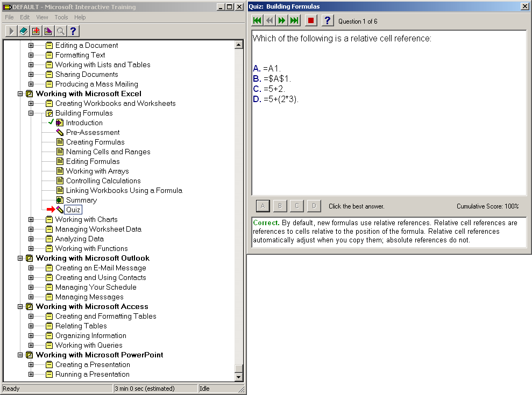This screenshot has width=532, height=395.
Task: Select answer option A. =A1
Action: click(267, 68)
